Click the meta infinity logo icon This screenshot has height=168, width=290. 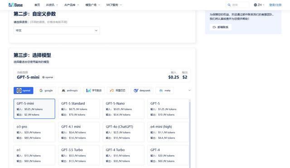point(161,90)
